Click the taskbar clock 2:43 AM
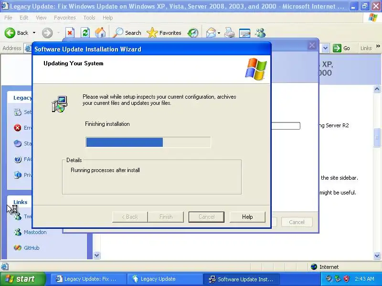The image size is (382, 286). (364, 279)
